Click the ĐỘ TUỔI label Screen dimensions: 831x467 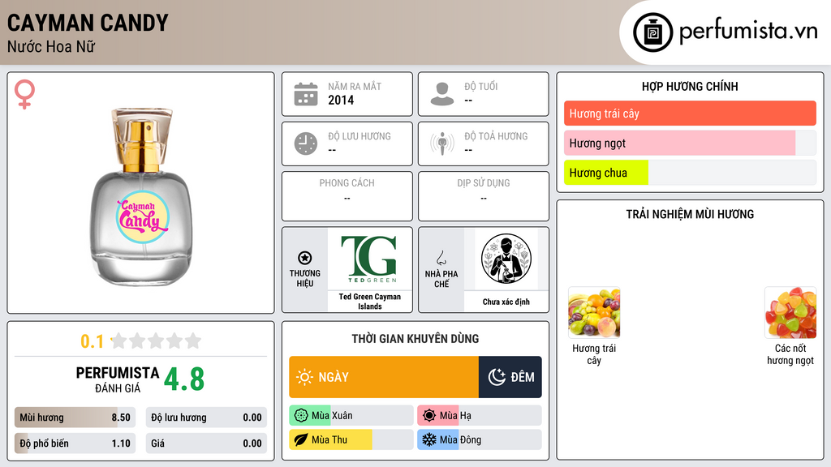(480, 86)
